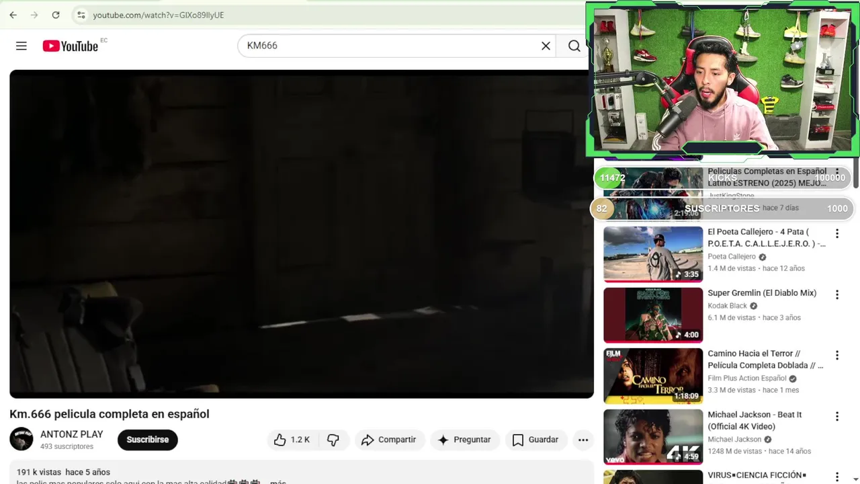Screen dimensions: 860x484
Task: Like the video with thumbs-up
Action: (x=292, y=440)
